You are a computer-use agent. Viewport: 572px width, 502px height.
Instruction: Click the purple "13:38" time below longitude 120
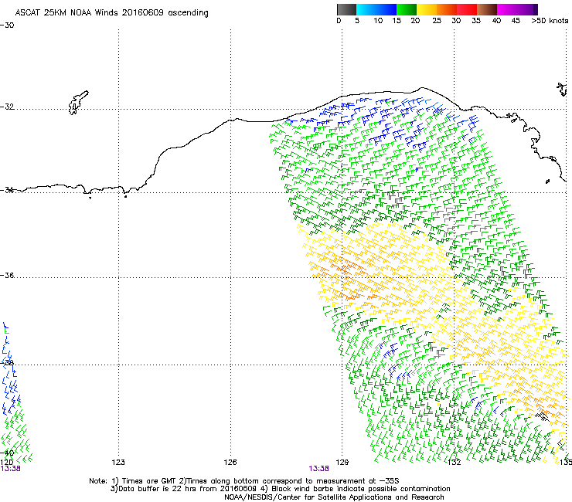click(x=11, y=469)
